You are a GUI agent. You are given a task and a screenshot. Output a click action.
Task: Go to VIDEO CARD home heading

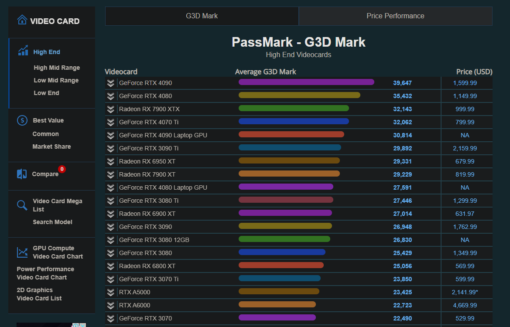coord(55,21)
